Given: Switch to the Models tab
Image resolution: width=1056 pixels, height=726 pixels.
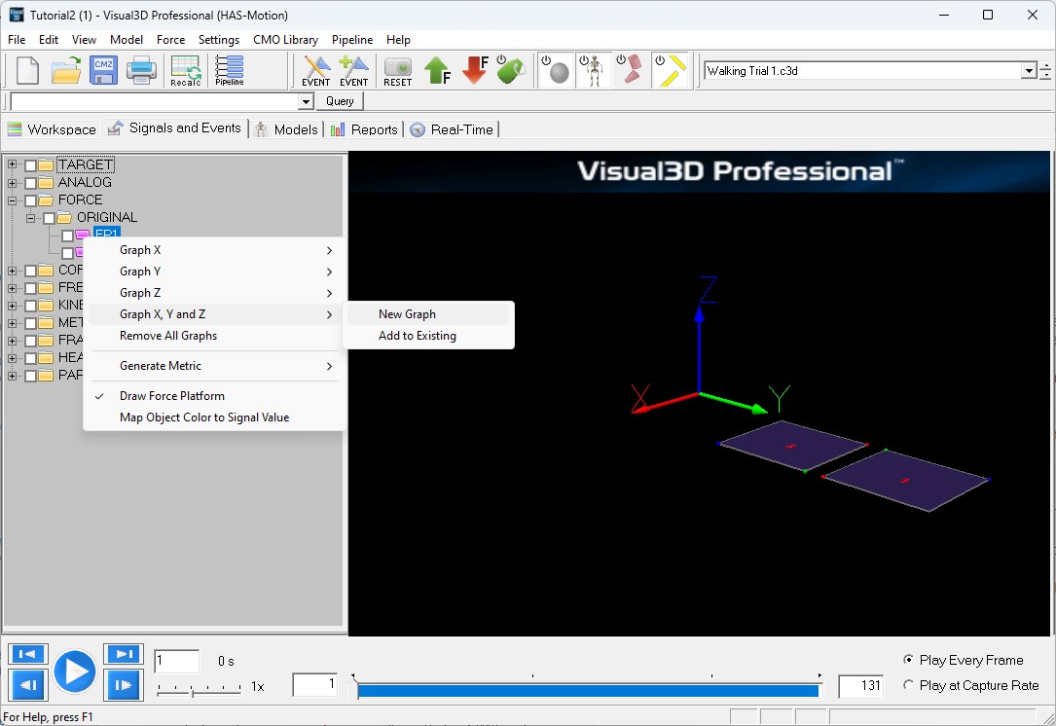Looking at the screenshot, I should [287, 129].
